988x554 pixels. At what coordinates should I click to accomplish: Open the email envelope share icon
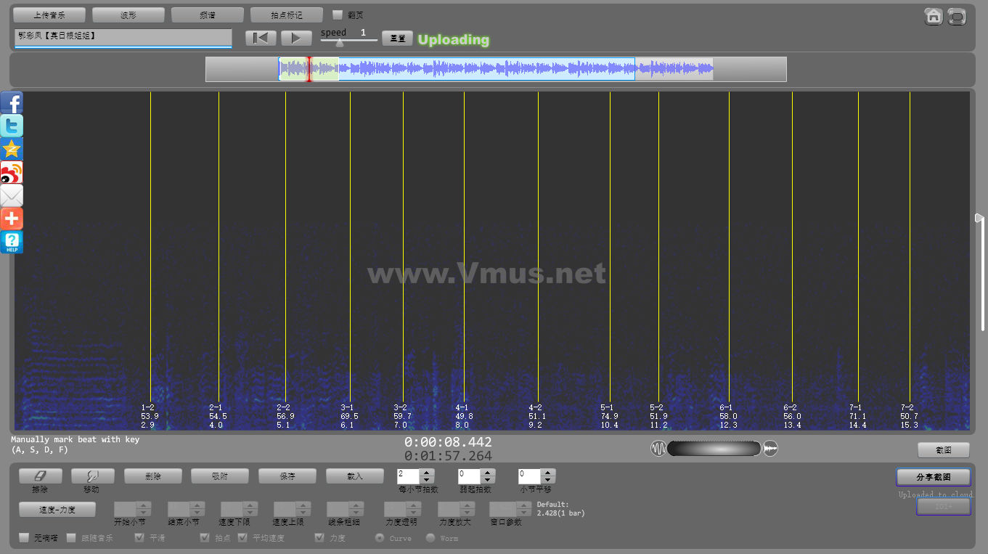coord(12,195)
